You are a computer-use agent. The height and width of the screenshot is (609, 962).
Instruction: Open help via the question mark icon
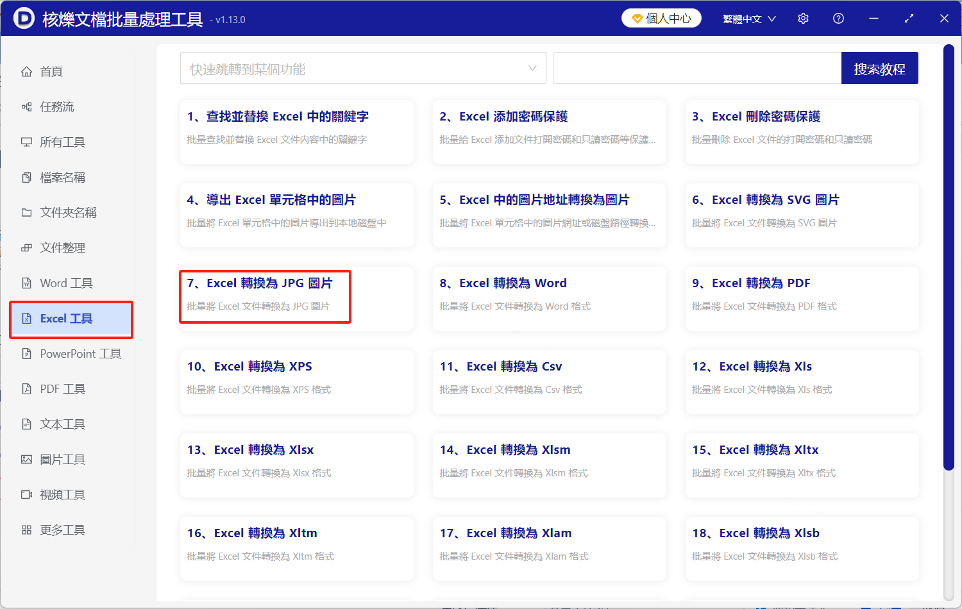[838, 19]
